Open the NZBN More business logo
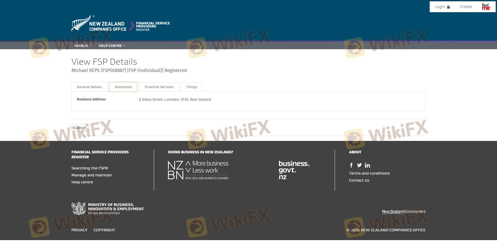The height and width of the screenshot is (251, 497). pos(198,170)
